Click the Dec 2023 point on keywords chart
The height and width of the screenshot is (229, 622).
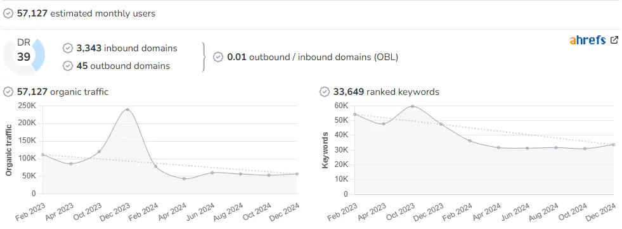point(441,124)
